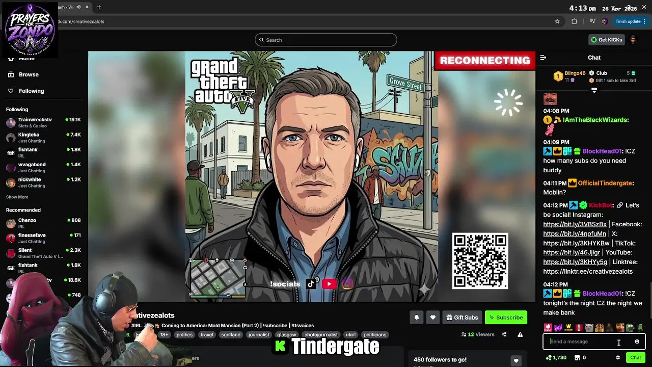Open wvagabond channel in sidebar
The height and width of the screenshot is (367, 652).
[44, 167]
